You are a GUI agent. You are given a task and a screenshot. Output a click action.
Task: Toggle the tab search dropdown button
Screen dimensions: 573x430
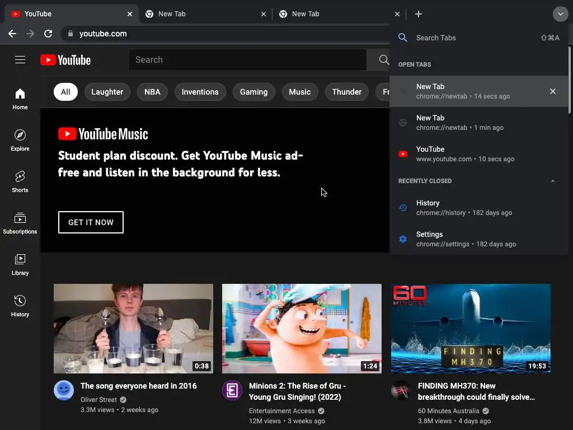coord(560,14)
